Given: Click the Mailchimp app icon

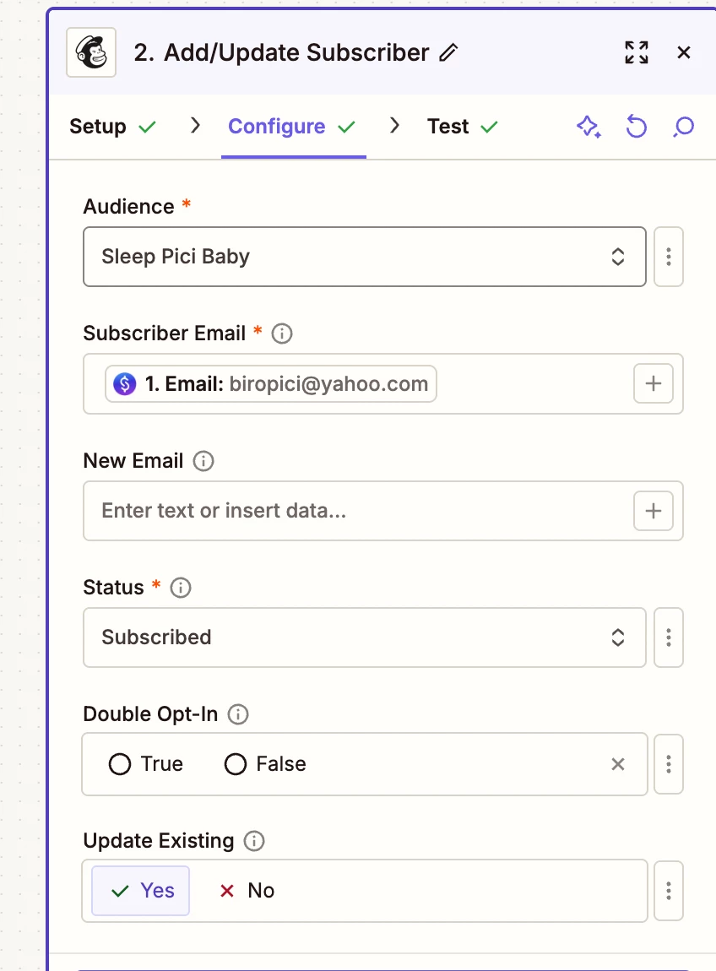Looking at the screenshot, I should 91,52.
